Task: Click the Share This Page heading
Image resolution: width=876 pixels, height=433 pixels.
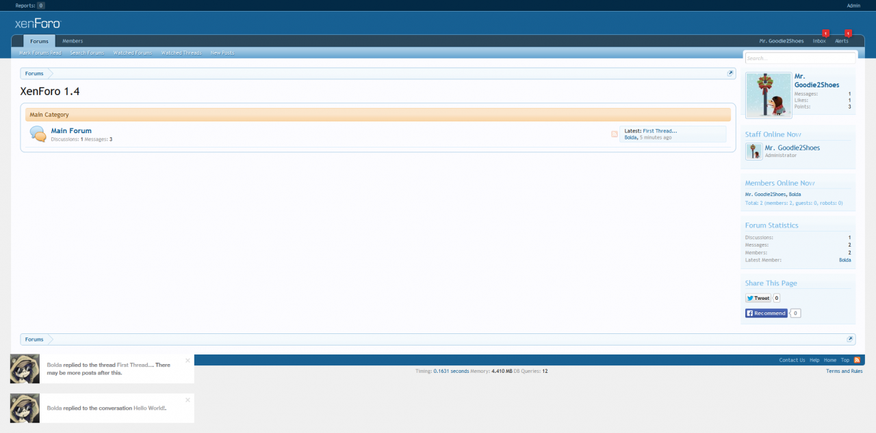Action: point(771,283)
